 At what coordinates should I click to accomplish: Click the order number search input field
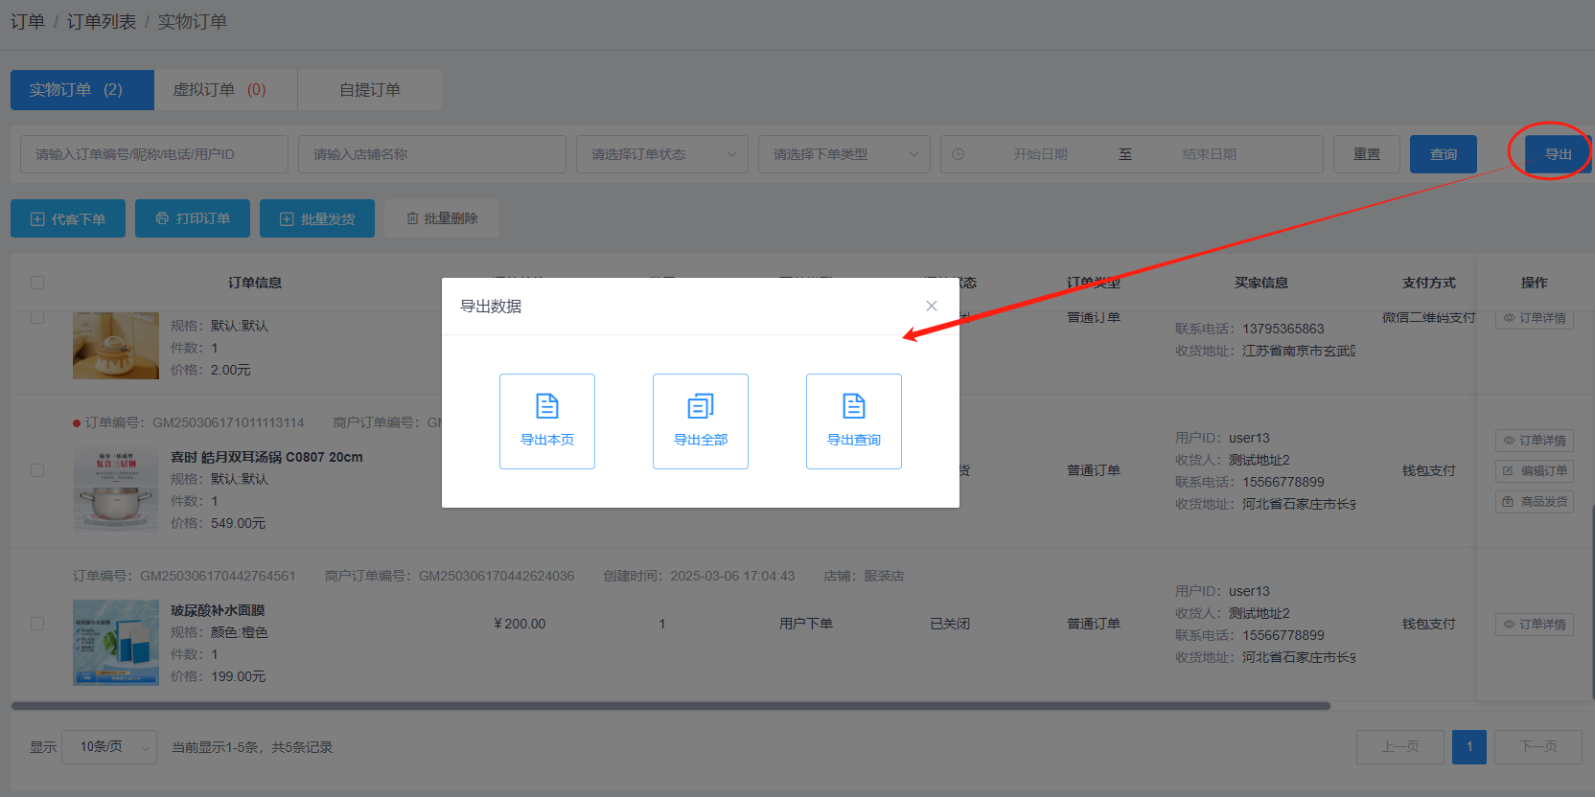153,154
